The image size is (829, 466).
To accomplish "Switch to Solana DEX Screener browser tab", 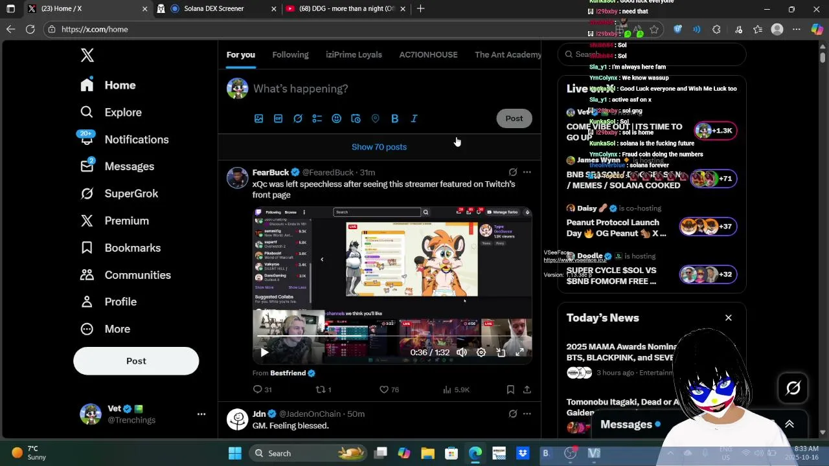I will pos(217,8).
